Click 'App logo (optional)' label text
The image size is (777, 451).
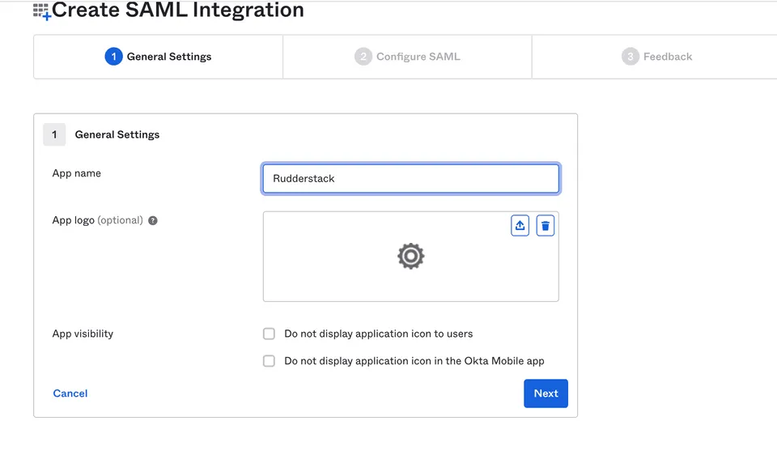(x=98, y=220)
